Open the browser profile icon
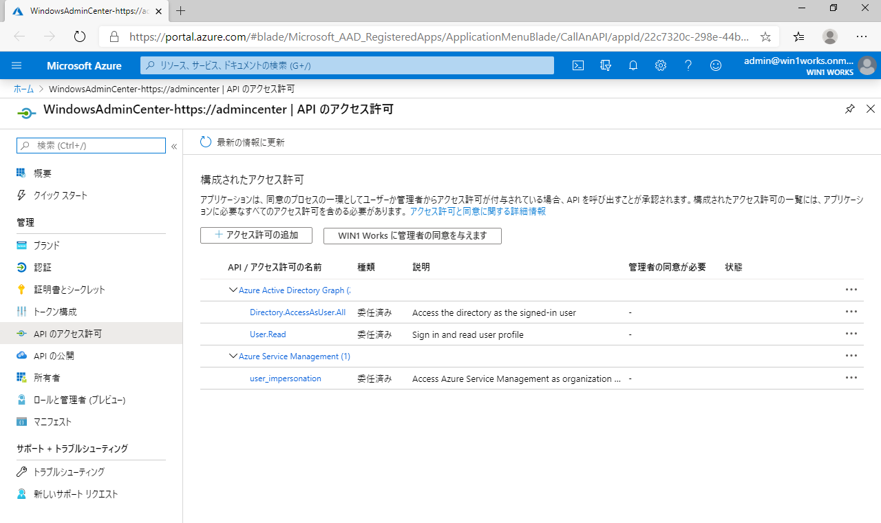 [831, 36]
